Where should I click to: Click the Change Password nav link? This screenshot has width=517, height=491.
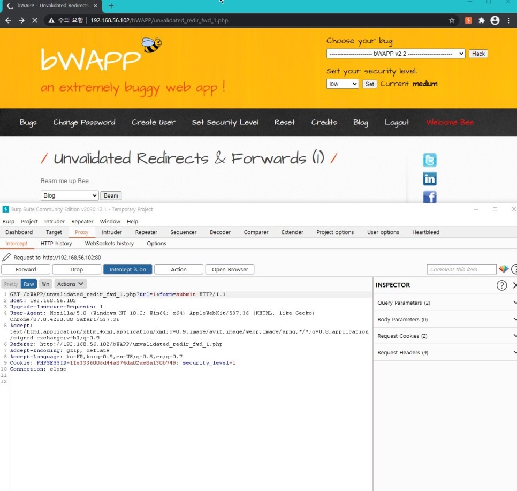click(84, 123)
